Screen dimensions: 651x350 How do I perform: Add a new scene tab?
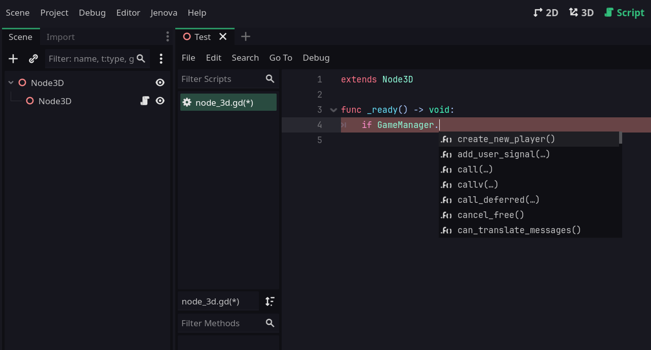[x=246, y=36]
